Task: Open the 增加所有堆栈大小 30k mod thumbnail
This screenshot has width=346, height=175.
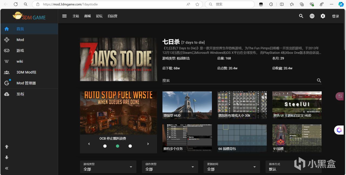Action: click(242, 105)
